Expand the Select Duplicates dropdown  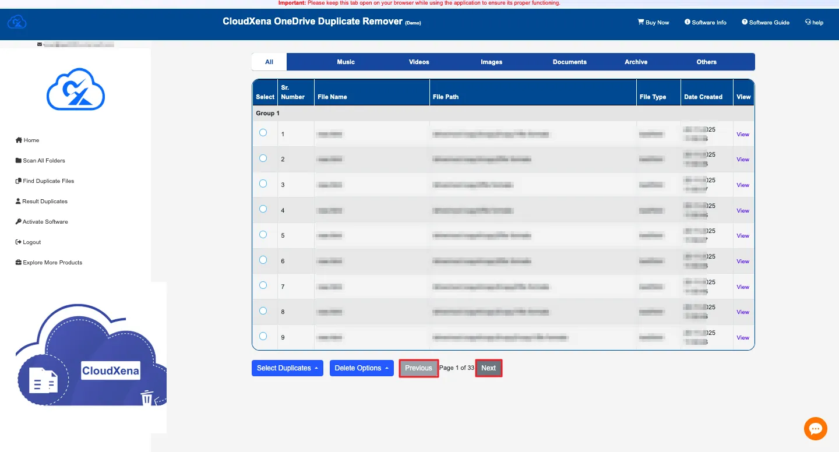click(x=287, y=368)
